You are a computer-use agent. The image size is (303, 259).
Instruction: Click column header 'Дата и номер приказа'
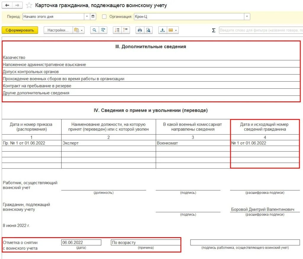[31, 127]
